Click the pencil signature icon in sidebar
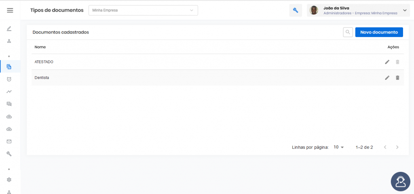414x194 pixels. [9, 28]
